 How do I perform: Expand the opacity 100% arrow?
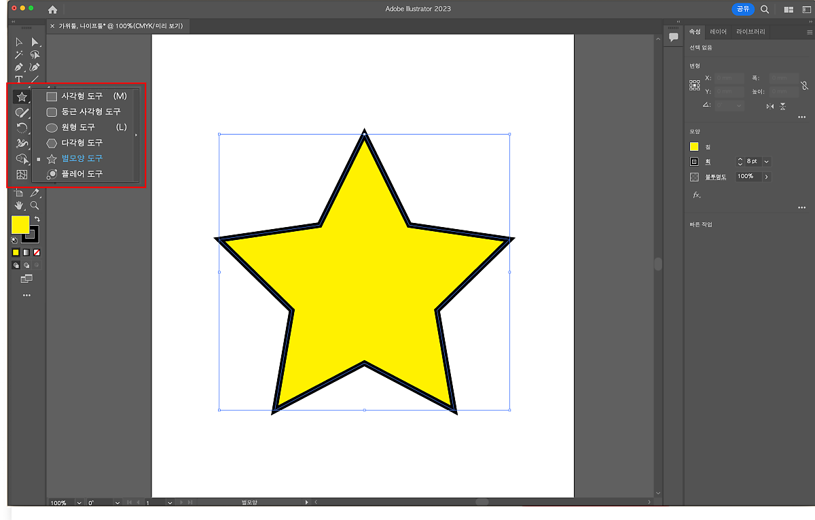[x=767, y=177]
